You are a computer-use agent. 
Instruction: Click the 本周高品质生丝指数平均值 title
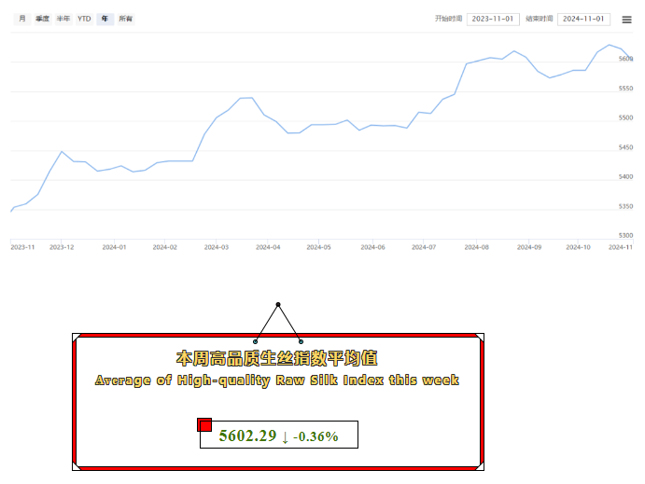[277, 358]
